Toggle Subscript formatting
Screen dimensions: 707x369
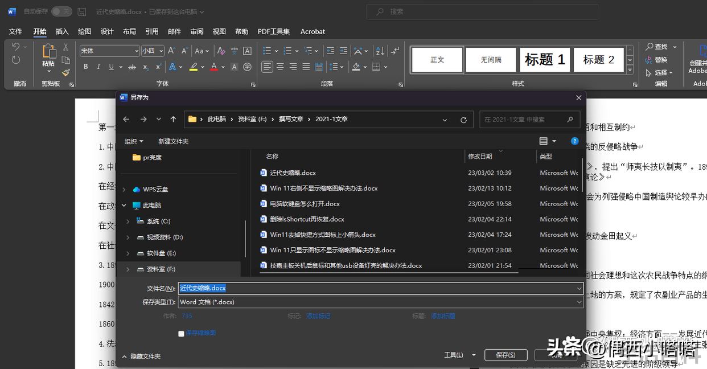tap(145, 67)
